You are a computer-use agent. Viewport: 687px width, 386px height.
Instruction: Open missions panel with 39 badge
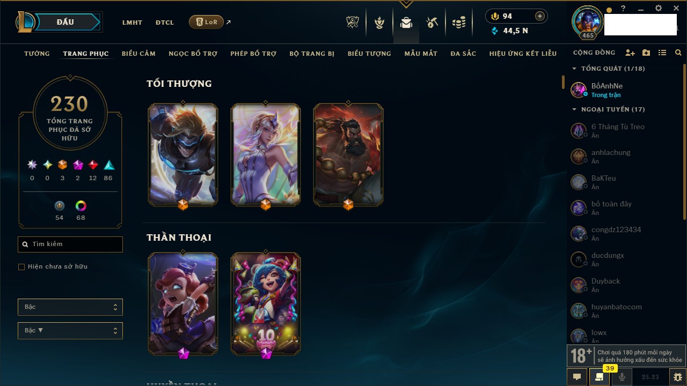(x=600, y=377)
